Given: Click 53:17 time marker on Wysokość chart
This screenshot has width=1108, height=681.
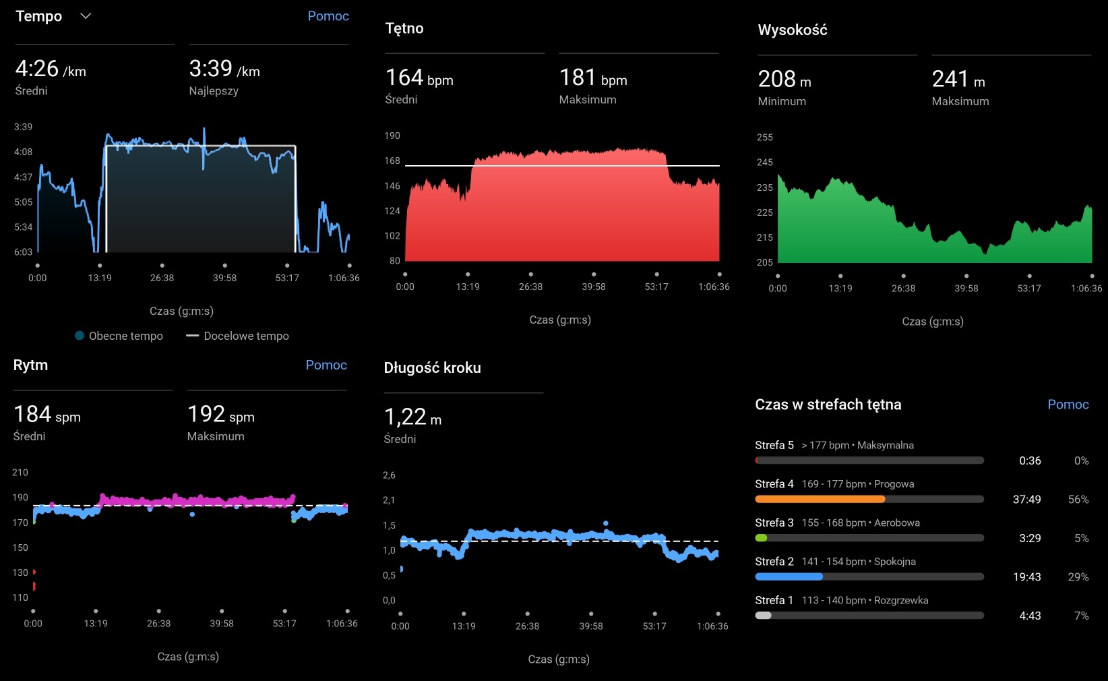Looking at the screenshot, I should 1028,288.
